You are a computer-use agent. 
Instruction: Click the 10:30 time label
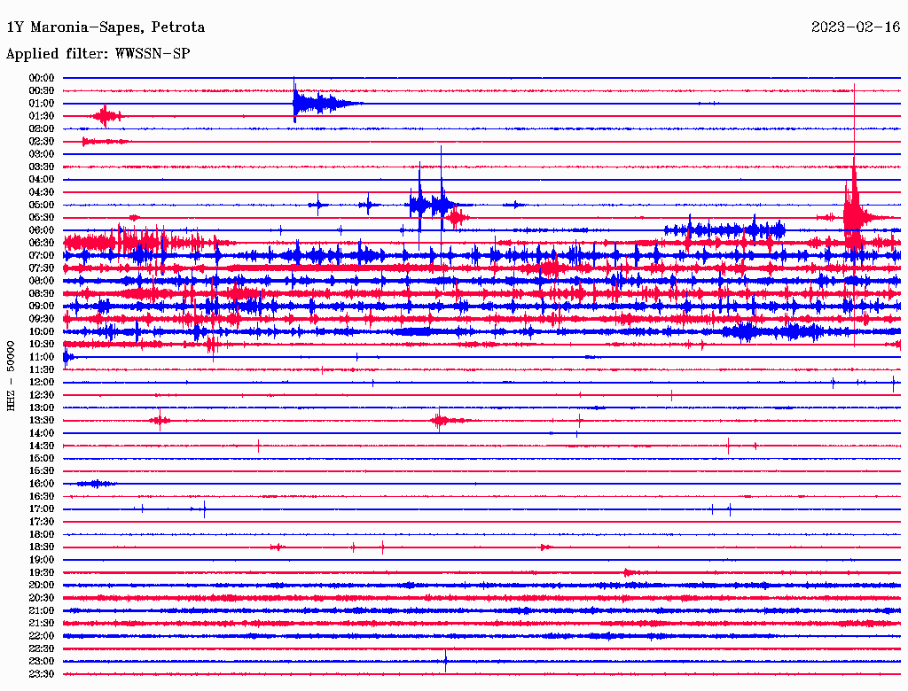click(42, 345)
